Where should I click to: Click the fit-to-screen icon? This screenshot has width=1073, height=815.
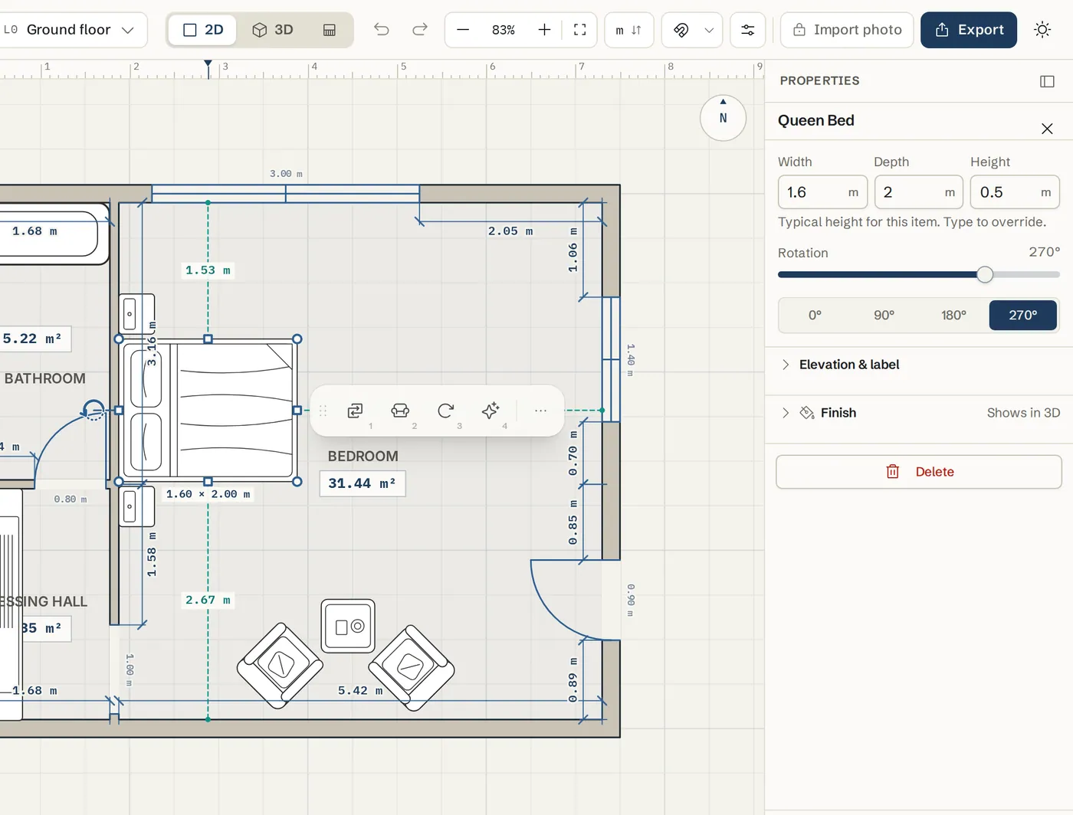click(580, 30)
